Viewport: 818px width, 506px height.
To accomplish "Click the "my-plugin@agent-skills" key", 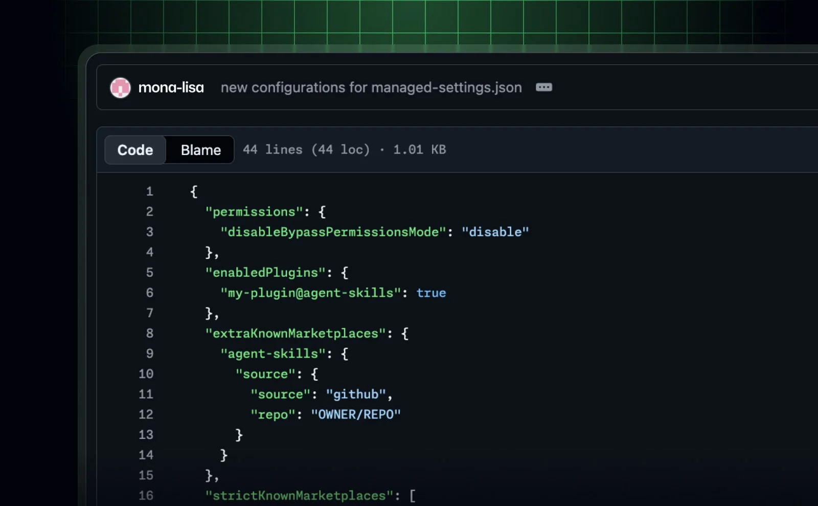I will click(310, 293).
